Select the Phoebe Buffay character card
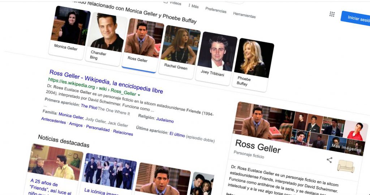 tap(253, 65)
